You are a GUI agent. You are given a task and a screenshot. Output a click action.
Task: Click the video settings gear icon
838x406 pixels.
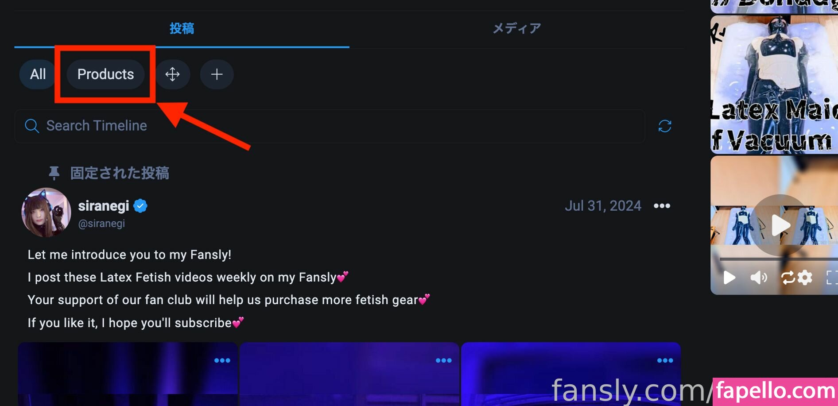point(805,278)
